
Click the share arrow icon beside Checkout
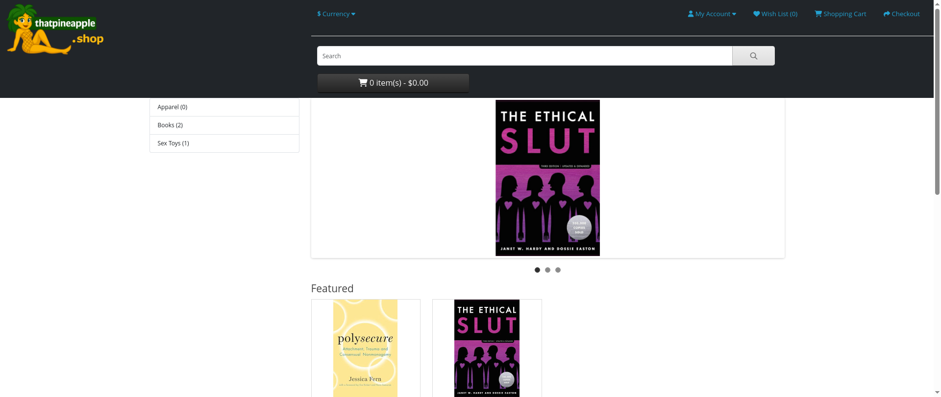887,14
